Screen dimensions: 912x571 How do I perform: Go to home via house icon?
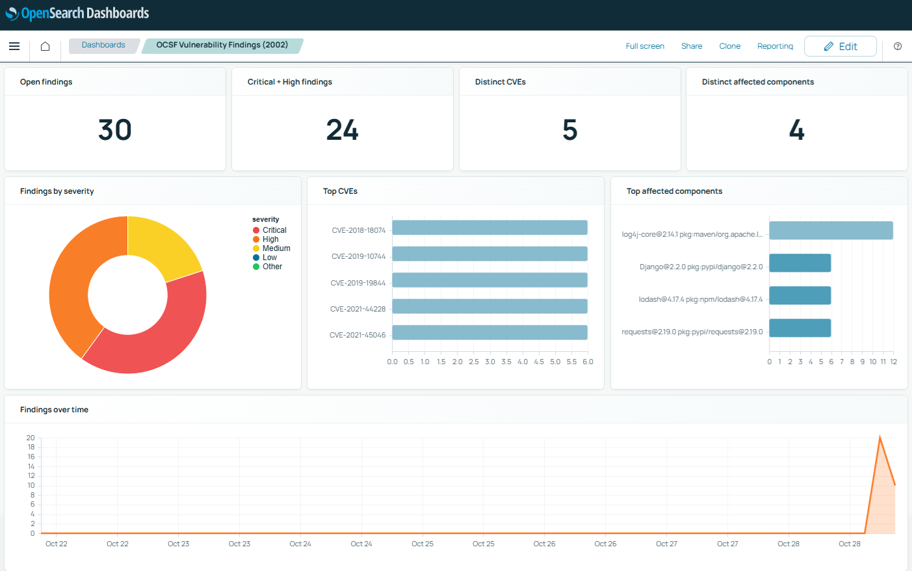coord(45,46)
